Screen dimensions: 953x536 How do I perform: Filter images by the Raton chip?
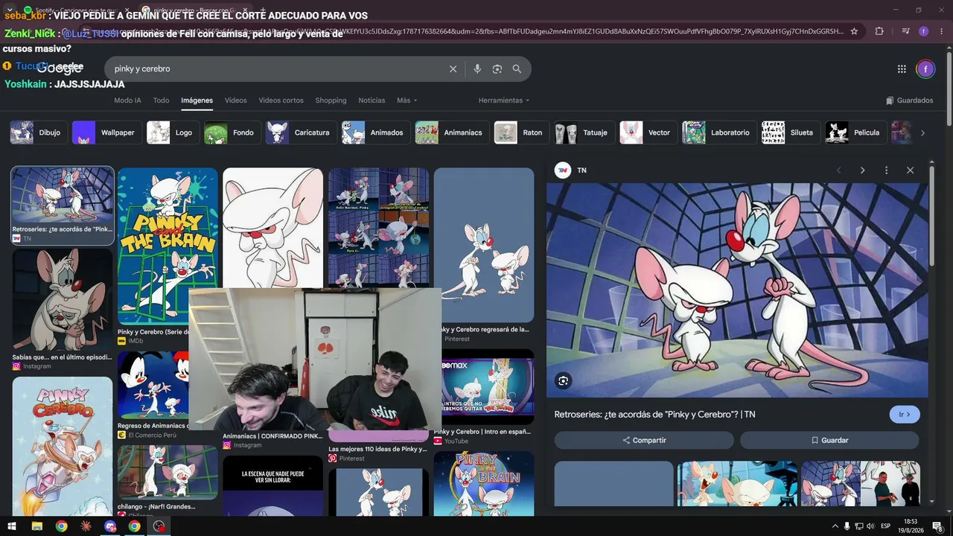(521, 133)
